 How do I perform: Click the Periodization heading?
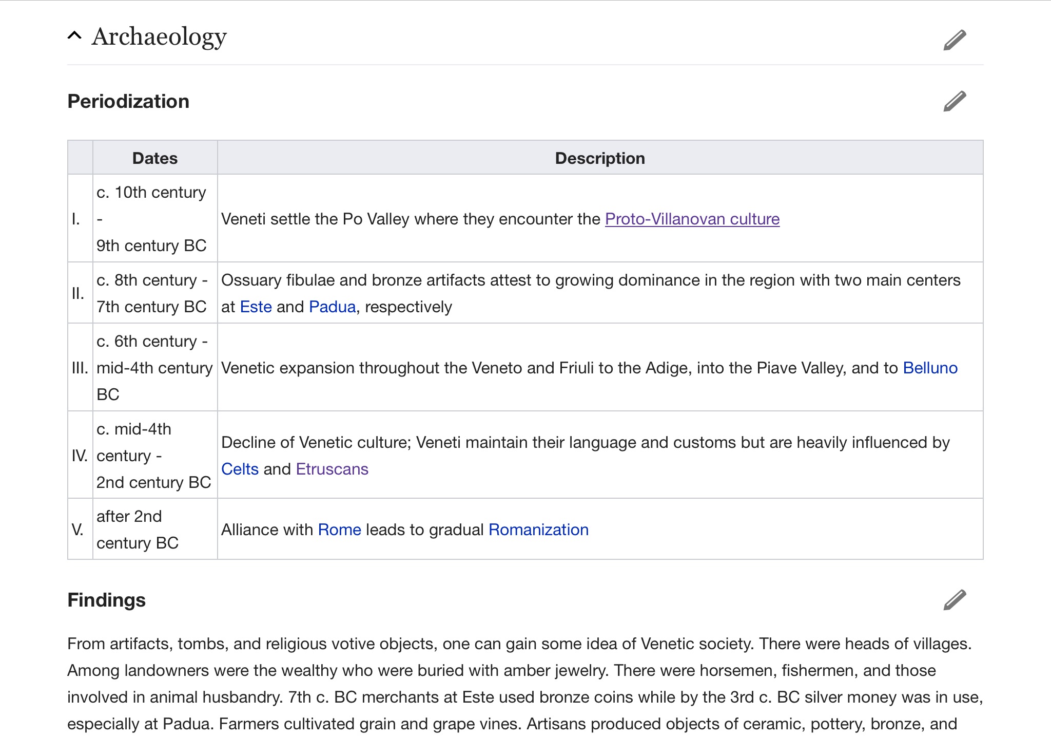(128, 101)
